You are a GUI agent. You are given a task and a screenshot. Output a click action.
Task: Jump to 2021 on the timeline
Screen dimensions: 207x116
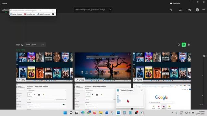[201, 104]
